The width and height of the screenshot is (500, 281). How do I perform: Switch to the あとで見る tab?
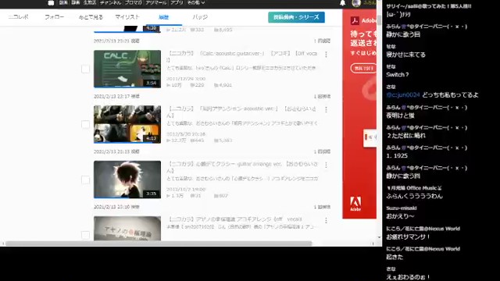coord(91,17)
